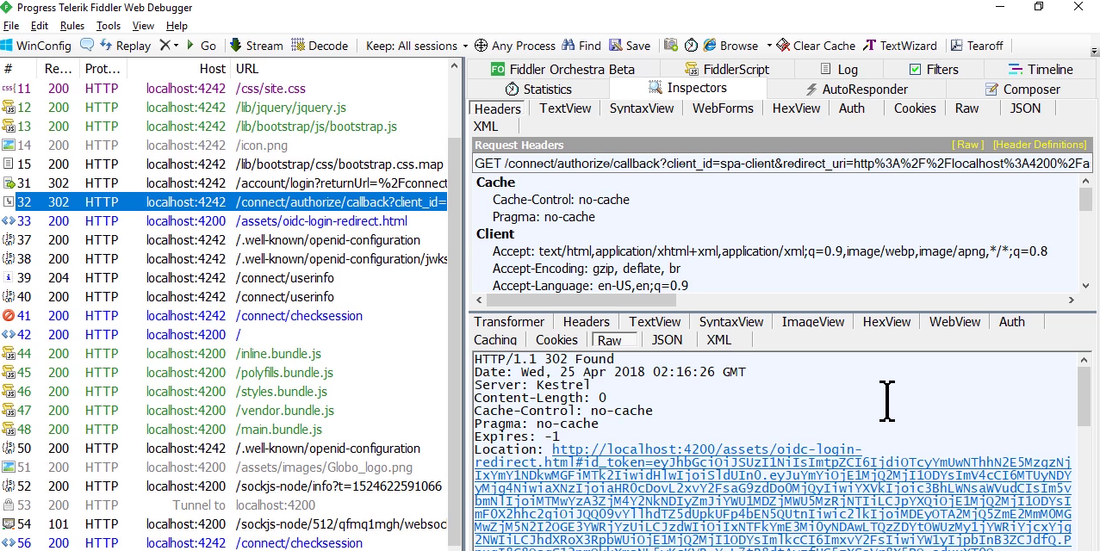1100x551 pixels.
Task: Select session 51 Globo_logo.png image icon
Action: click(9, 467)
